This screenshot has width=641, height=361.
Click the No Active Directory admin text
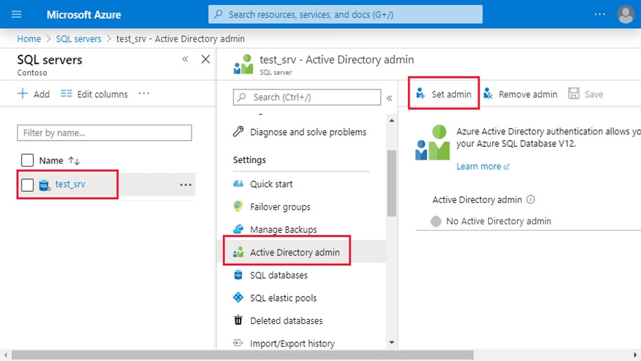click(499, 221)
